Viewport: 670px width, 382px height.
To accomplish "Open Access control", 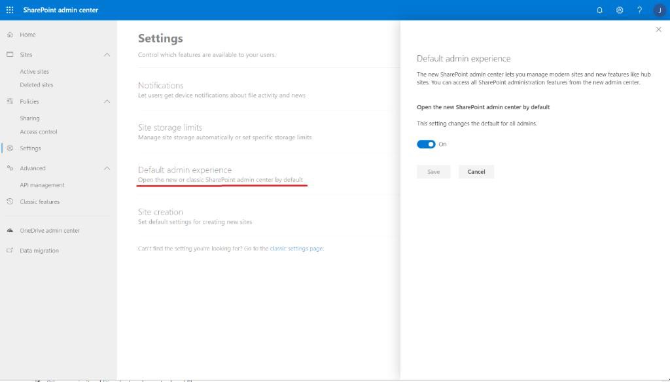I will [39, 132].
